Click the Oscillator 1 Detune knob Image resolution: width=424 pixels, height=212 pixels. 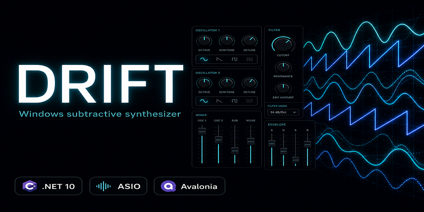click(249, 41)
